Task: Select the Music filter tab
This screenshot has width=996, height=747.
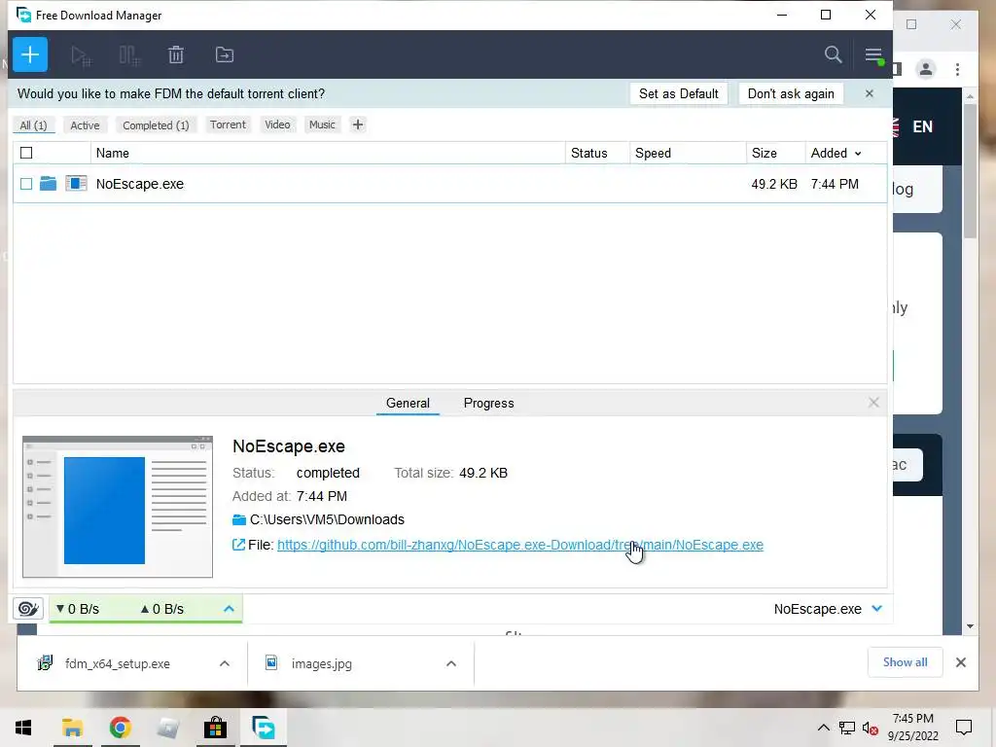Action: pos(322,124)
